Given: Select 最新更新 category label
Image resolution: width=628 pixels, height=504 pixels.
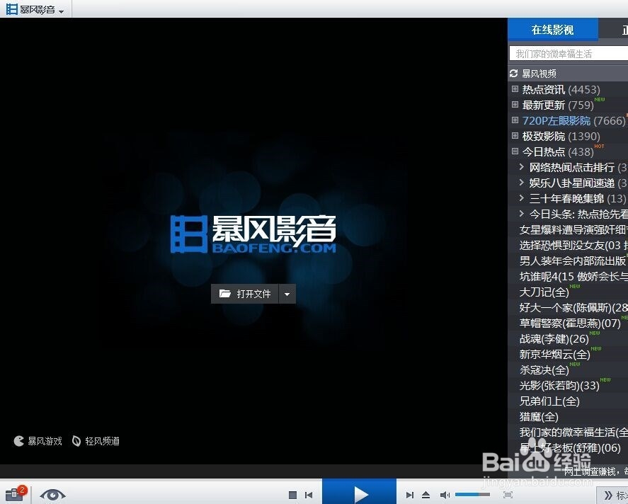Looking at the screenshot, I should (544, 105).
